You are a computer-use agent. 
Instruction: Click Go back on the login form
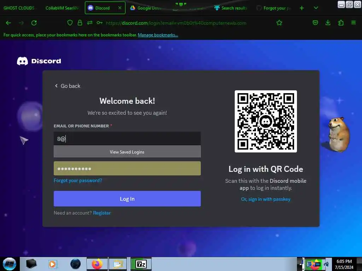(x=68, y=86)
